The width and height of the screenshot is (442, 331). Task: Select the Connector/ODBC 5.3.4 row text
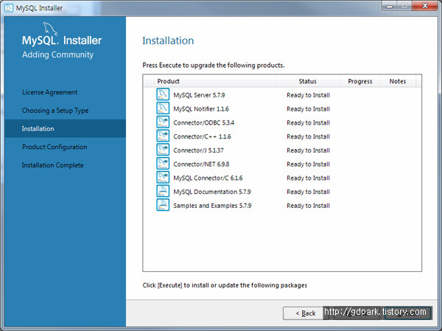point(203,123)
